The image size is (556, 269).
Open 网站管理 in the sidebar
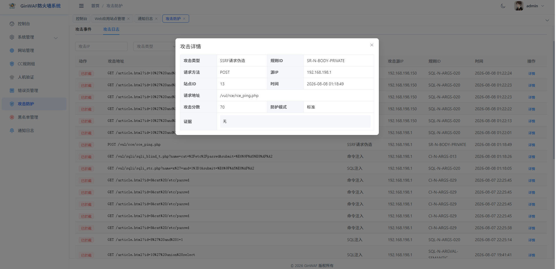coord(34,50)
